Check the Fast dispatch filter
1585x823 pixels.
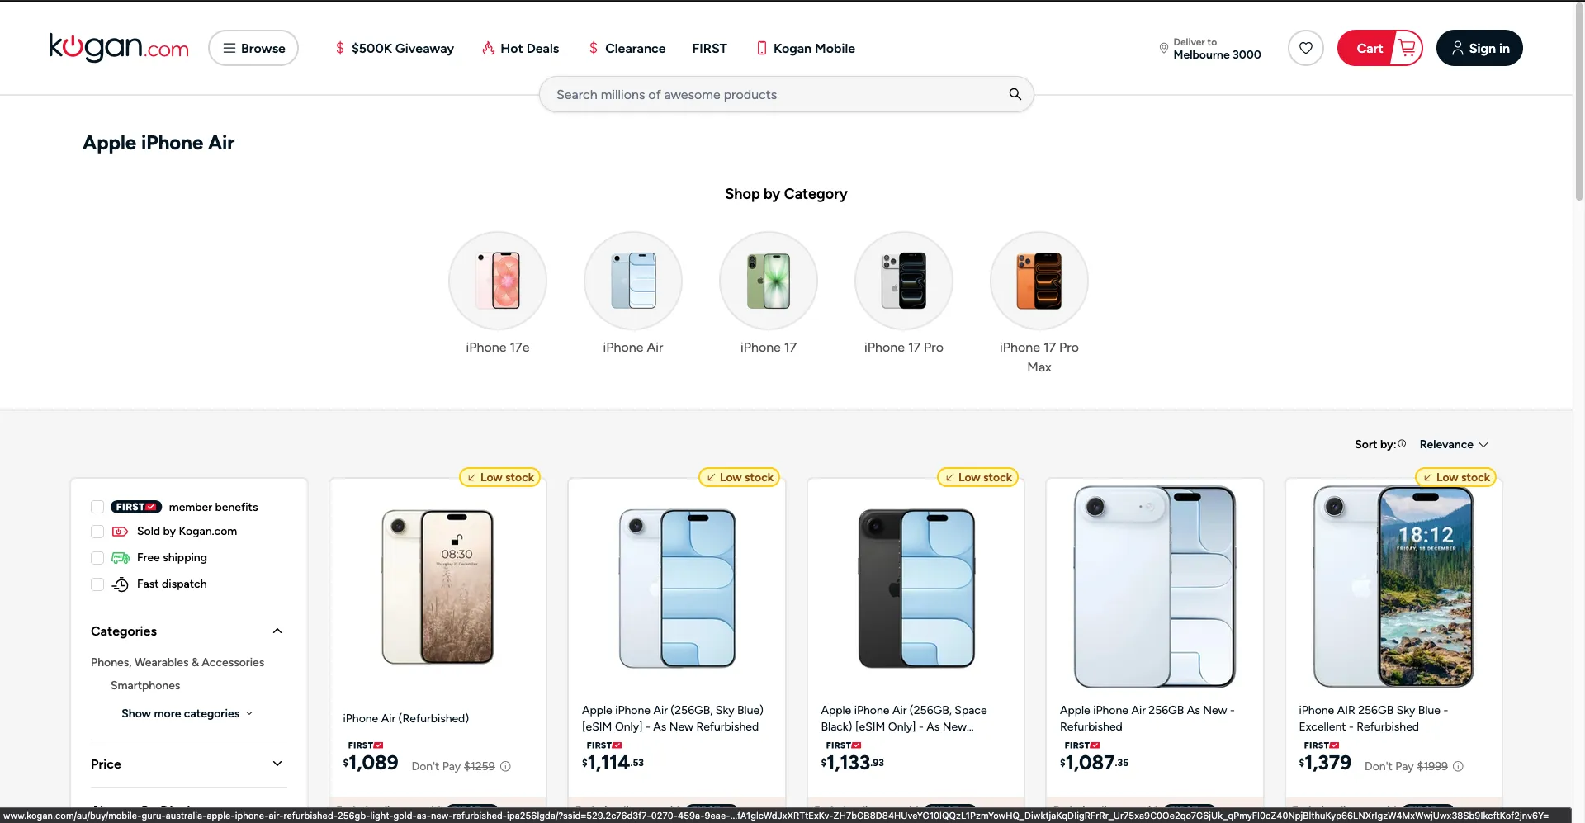coord(97,584)
